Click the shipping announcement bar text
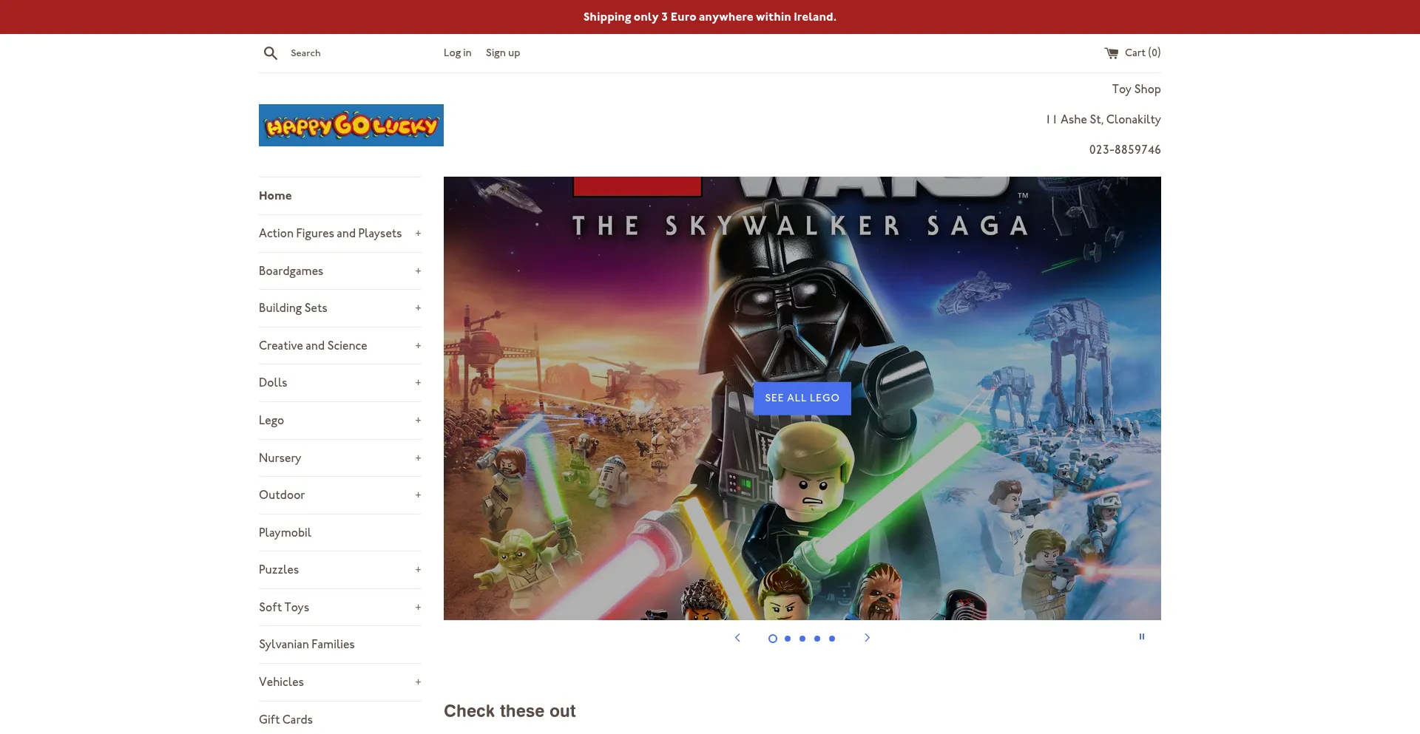Viewport: 1420px width, 734px height. (710, 17)
